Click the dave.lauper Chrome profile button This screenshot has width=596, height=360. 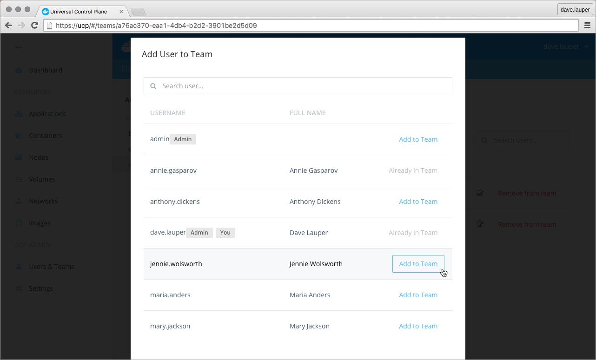575,9
